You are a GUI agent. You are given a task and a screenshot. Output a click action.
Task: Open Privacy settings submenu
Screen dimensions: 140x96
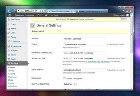(x=11, y=83)
